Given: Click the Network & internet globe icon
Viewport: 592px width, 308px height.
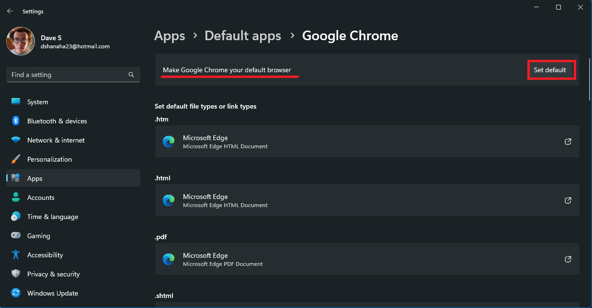Looking at the screenshot, I should click(16, 140).
